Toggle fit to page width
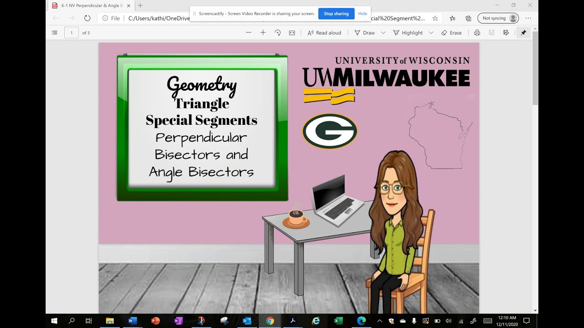Screen dimensions: 584x328 (292, 33)
